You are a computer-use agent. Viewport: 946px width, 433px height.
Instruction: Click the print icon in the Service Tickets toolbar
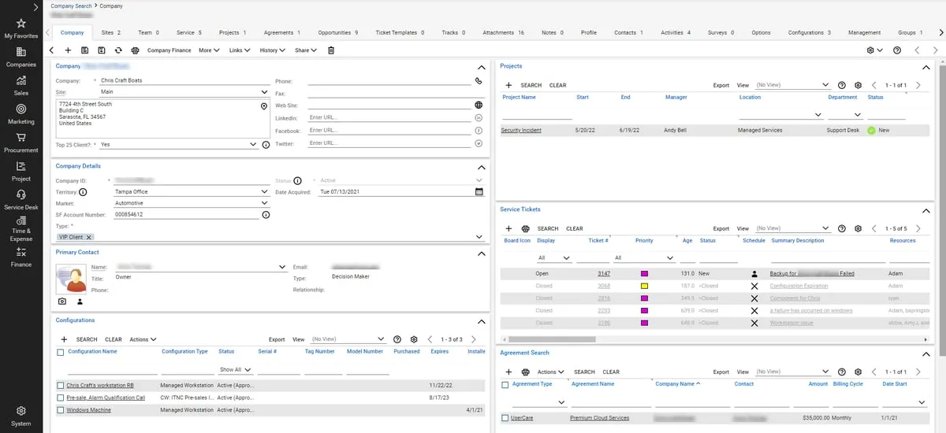(526, 228)
